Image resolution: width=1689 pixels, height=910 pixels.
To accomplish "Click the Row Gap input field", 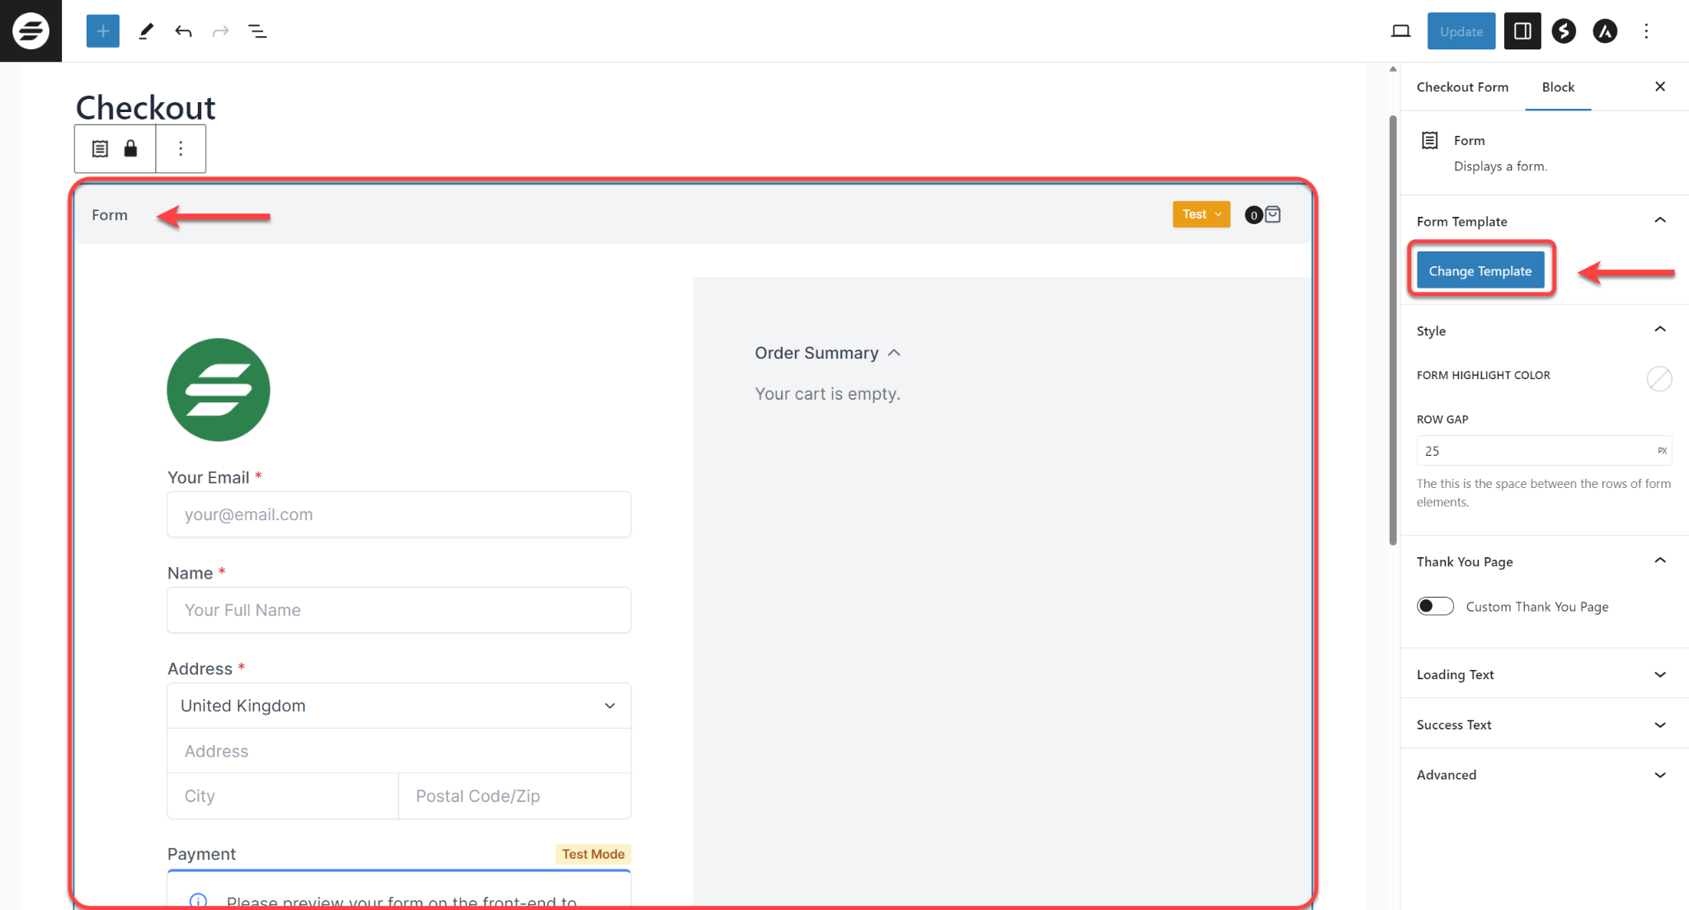I will click(1543, 451).
